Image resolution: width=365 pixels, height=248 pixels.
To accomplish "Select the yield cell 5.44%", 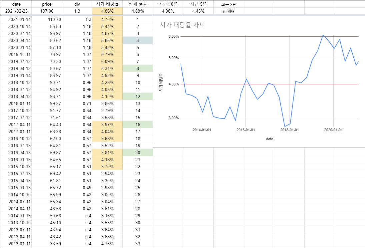I will tap(107, 26).
